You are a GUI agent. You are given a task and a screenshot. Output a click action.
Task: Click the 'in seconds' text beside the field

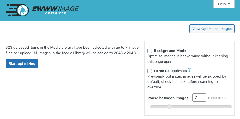pyautogui.click(x=216, y=98)
